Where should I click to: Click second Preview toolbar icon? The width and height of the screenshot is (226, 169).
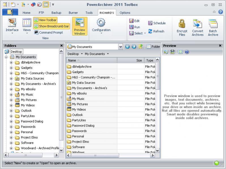[x=172, y=52]
